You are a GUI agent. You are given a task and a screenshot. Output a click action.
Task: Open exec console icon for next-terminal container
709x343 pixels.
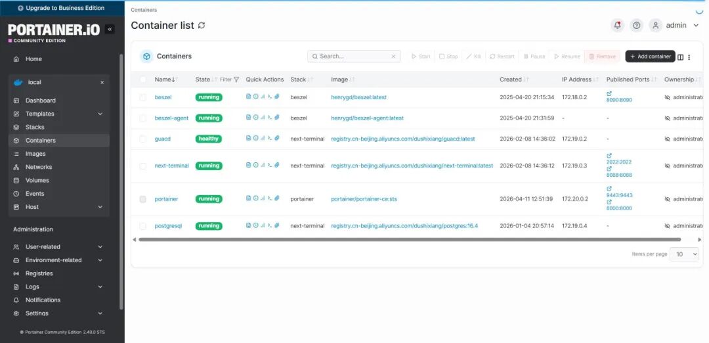(270, 165)
